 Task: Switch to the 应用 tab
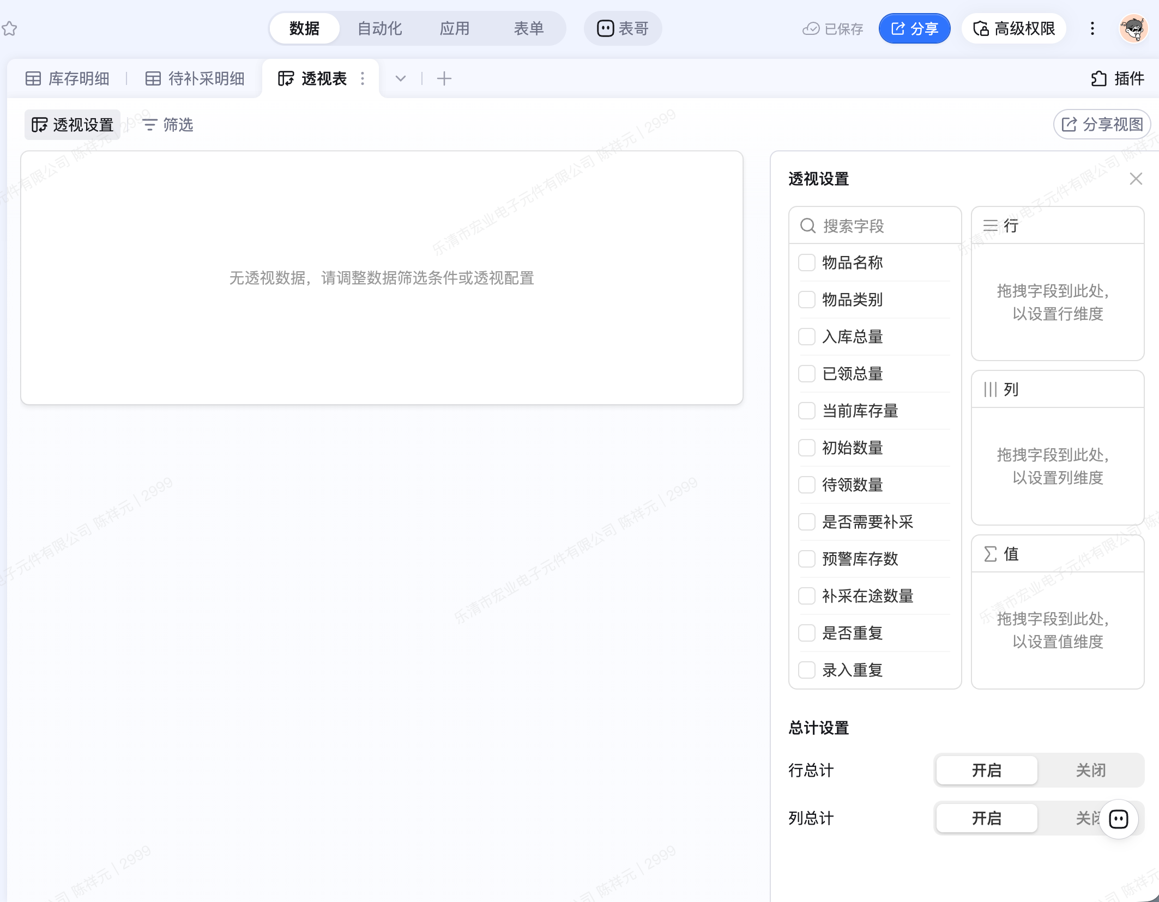[x=455, y=28]
